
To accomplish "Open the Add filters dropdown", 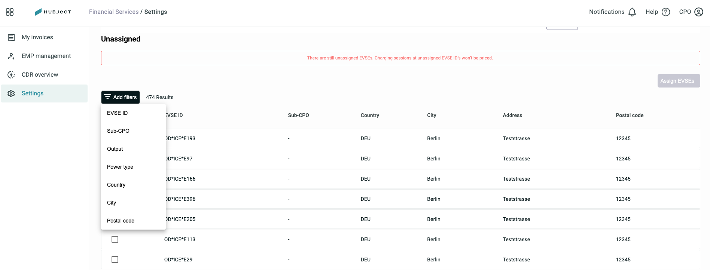I will (121, 97).
